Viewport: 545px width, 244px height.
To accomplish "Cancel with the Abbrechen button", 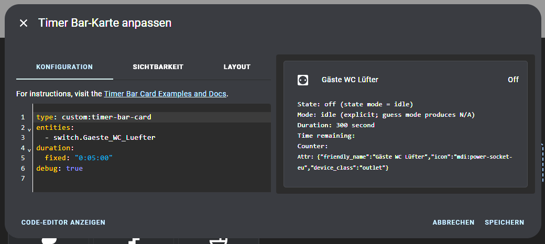I will click(x=453, y=223).
